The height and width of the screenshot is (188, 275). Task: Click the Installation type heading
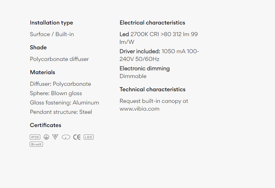(51, 23)
